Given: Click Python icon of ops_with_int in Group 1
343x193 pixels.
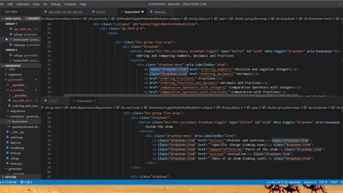Looking at the screenshot, I should click(x=11, y=29).
